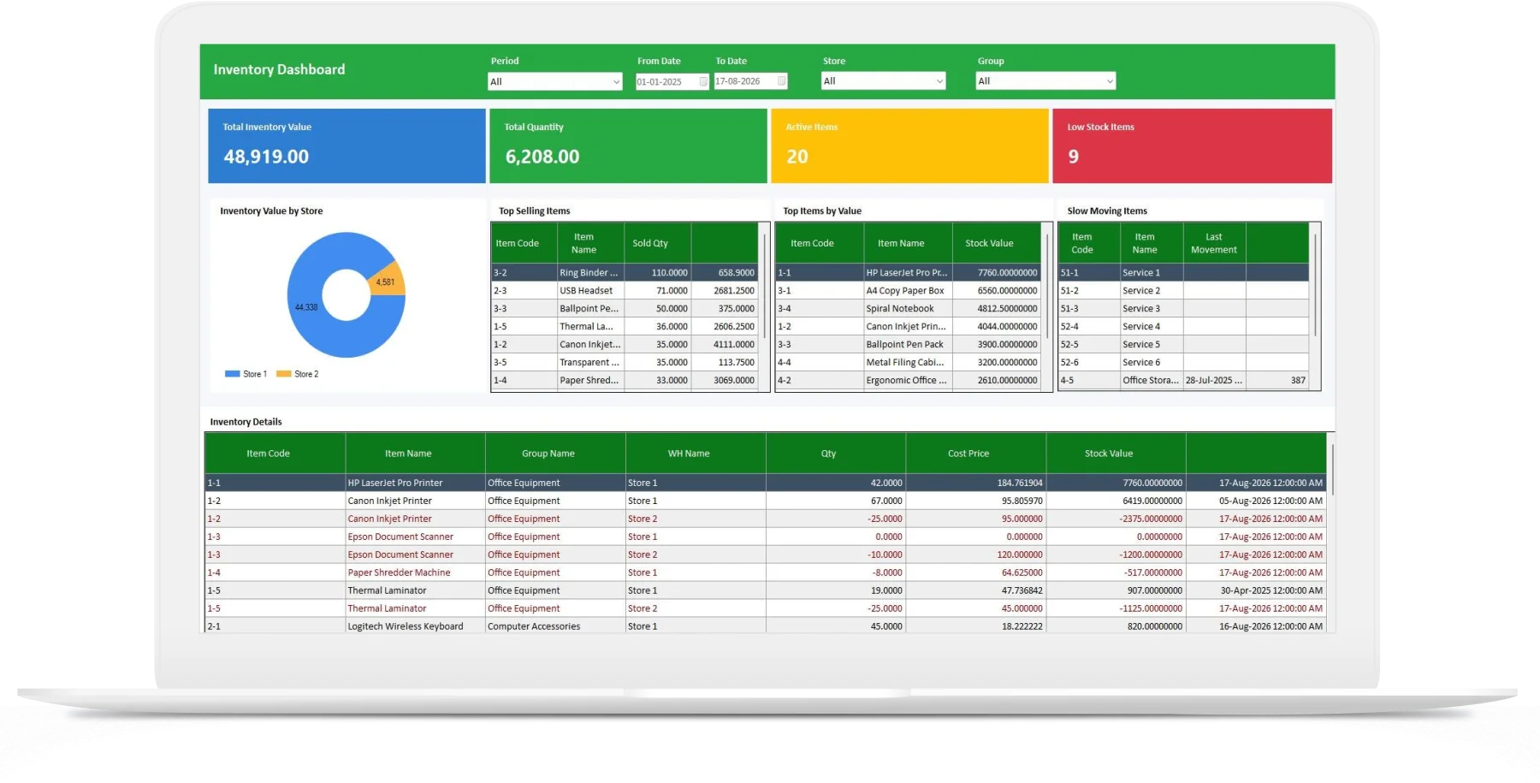Open the calendar picker in To Date field

tap(781, 80)
